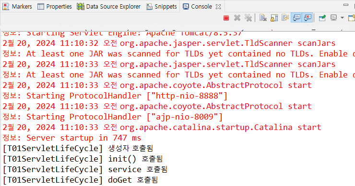Click line with "http-nio-8888" ProtocolHandler
The height and width of the screenshot is (186, 355).
point(115,96)
